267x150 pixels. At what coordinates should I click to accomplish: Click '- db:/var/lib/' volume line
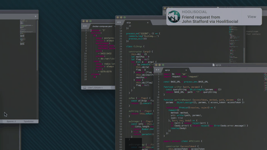[106, 58]
